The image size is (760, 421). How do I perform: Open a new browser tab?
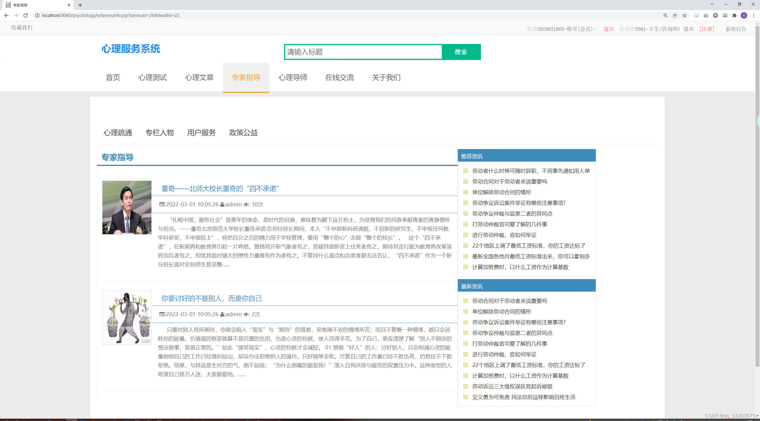pos(80,5)
